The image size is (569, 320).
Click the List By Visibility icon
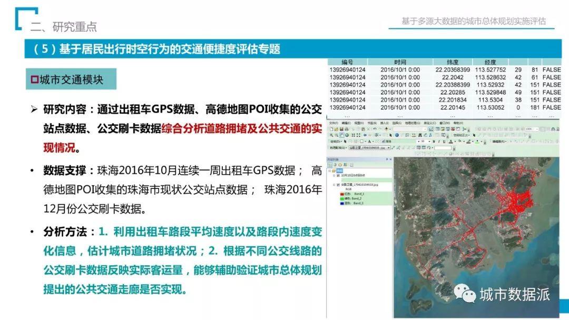tap(340, 165)
